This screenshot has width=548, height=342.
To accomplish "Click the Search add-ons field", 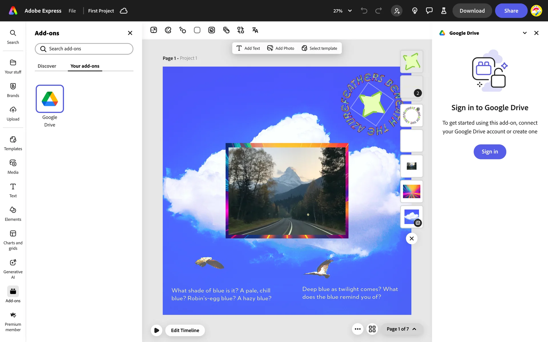I will click(x=84, y=49).
